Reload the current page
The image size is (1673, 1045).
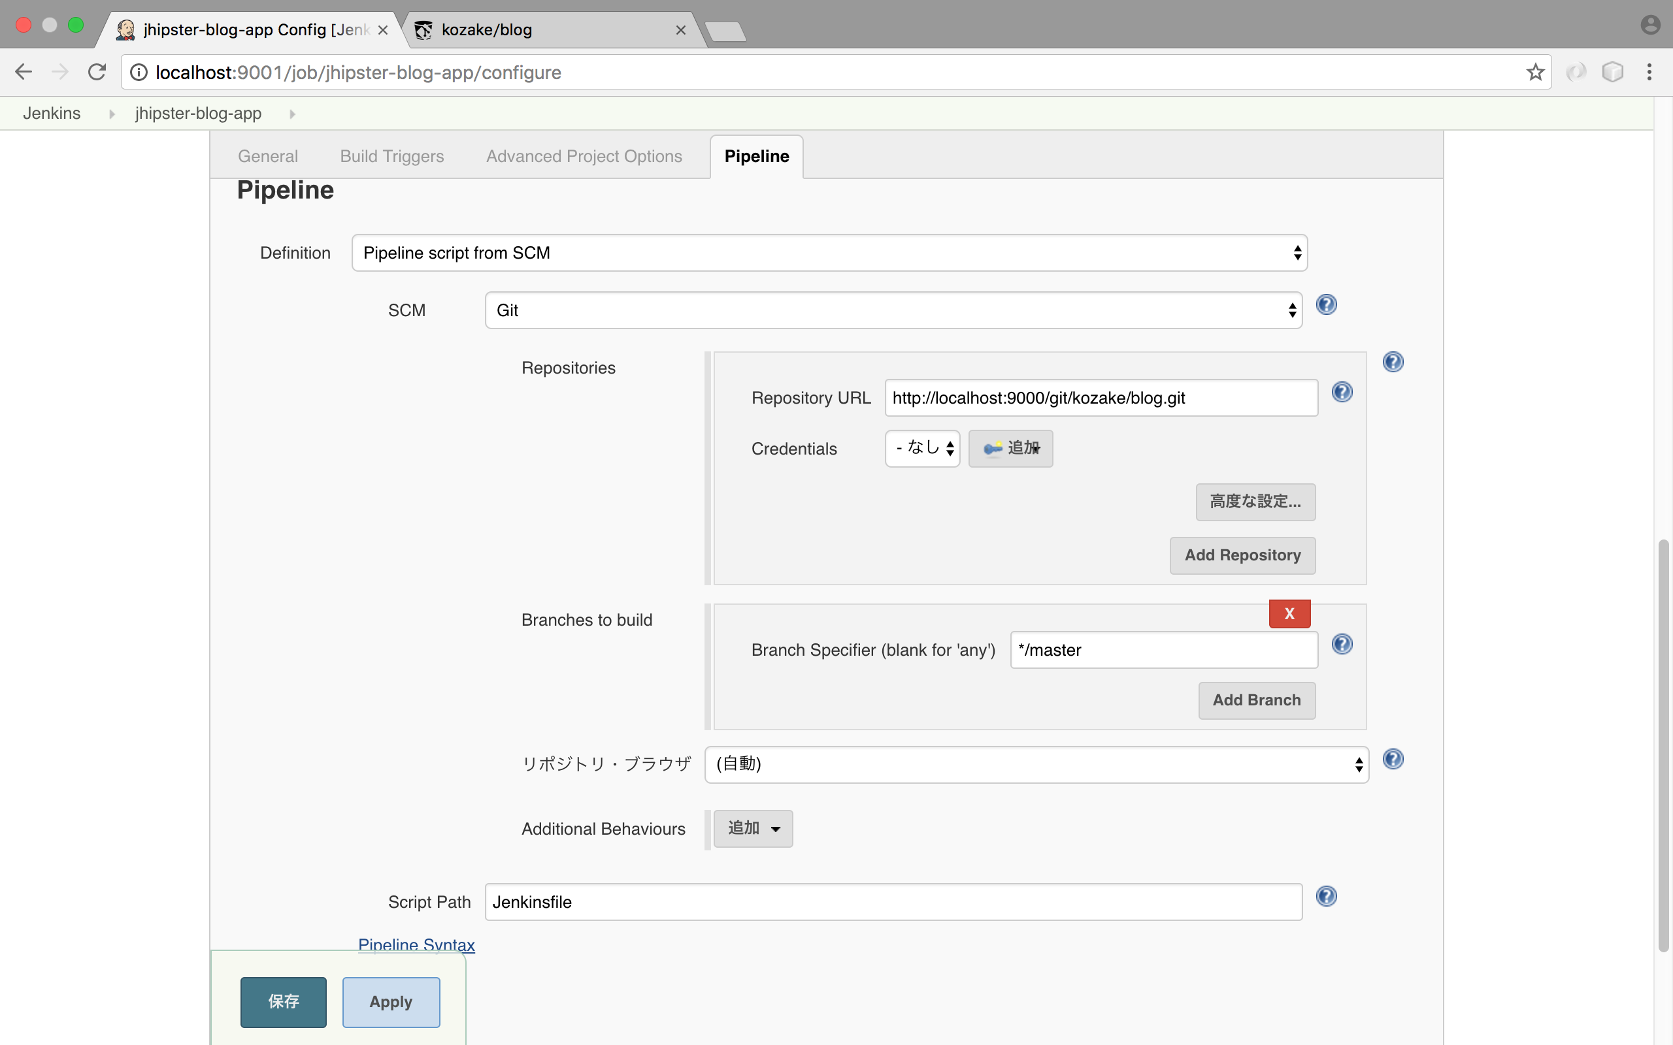(97, 72)
